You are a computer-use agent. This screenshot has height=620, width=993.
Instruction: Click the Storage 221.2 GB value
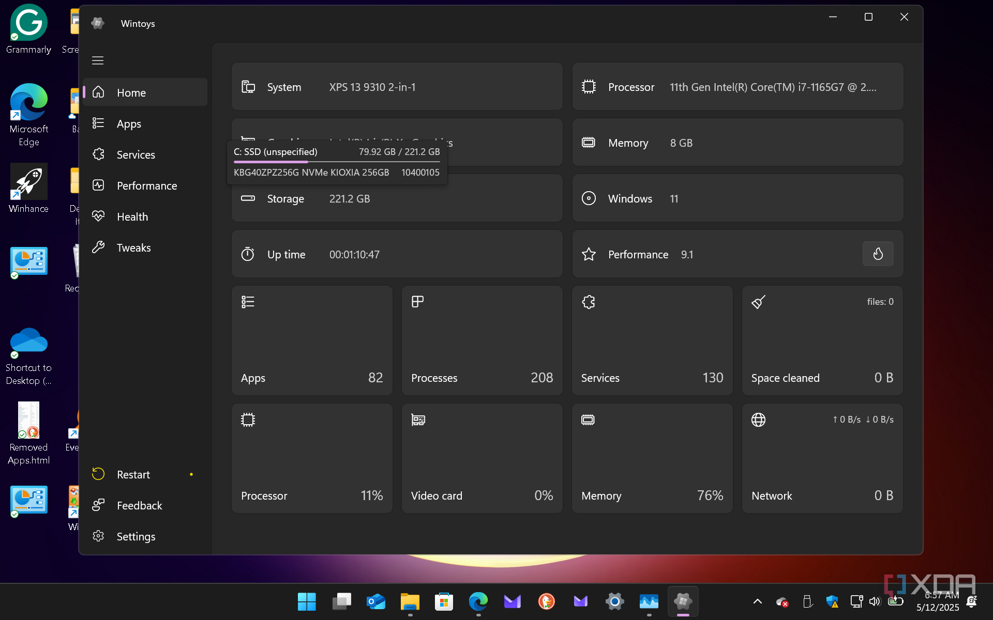(350, 199)
